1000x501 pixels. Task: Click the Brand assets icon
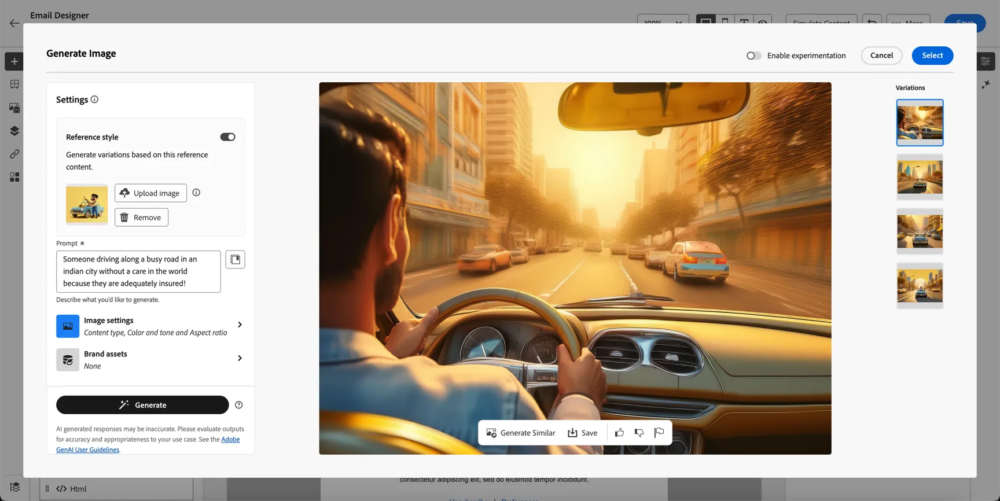click(x=68, y=360)
